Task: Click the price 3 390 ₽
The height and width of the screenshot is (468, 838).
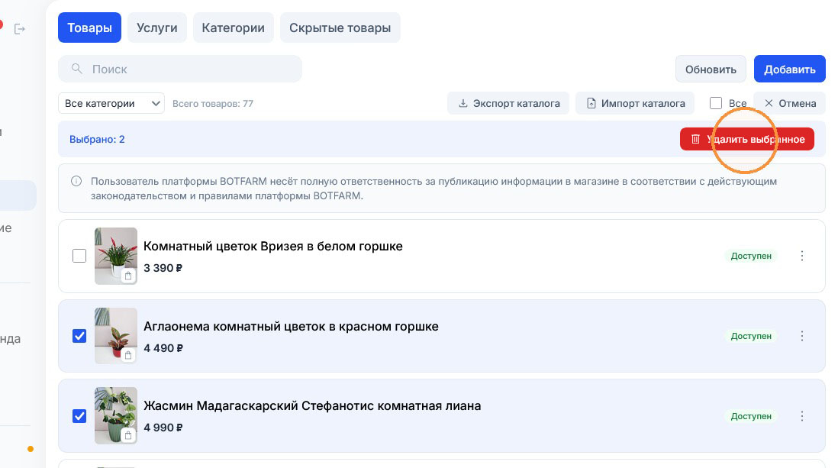Action: tap(163, 268)
